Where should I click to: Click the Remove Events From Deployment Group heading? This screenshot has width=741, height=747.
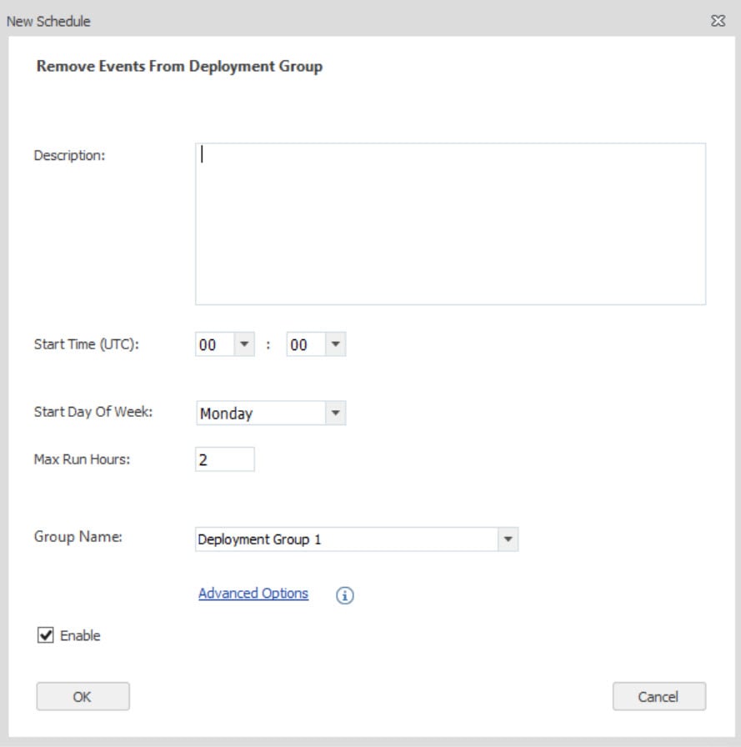click(x=179, y=67)
